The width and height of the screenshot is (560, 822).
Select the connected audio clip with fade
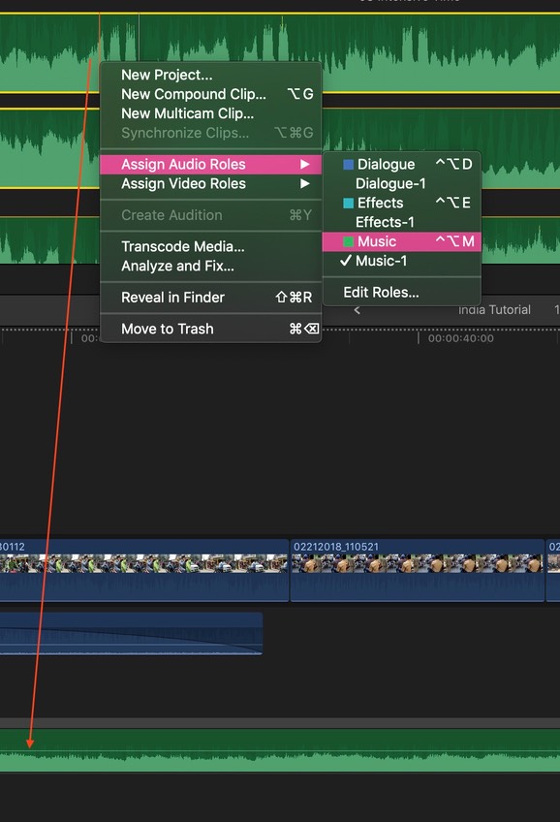pos(131,633)
